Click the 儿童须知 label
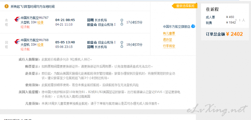This screenshot has height=120, width=251. pyautogui.click(x=32, y=103)
